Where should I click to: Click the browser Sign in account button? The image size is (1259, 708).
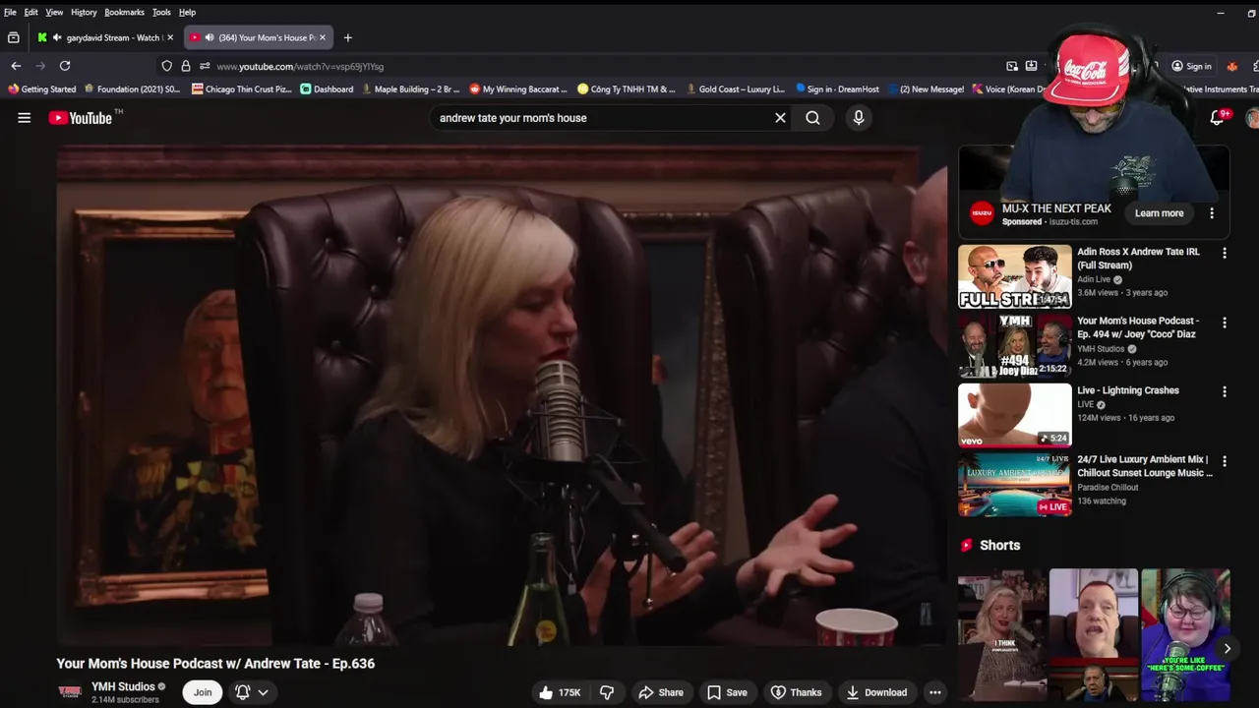1191,66
